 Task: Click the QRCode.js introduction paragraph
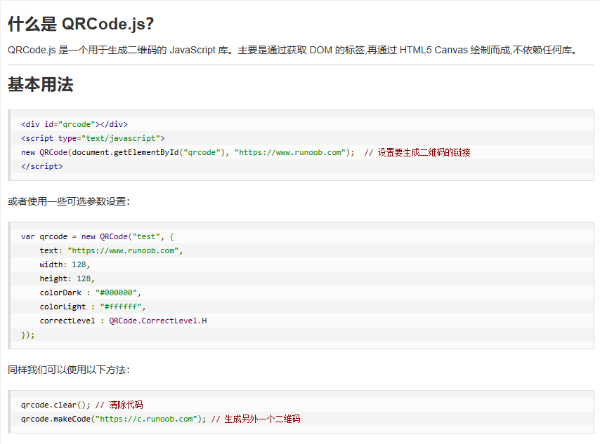click(292, 51)
